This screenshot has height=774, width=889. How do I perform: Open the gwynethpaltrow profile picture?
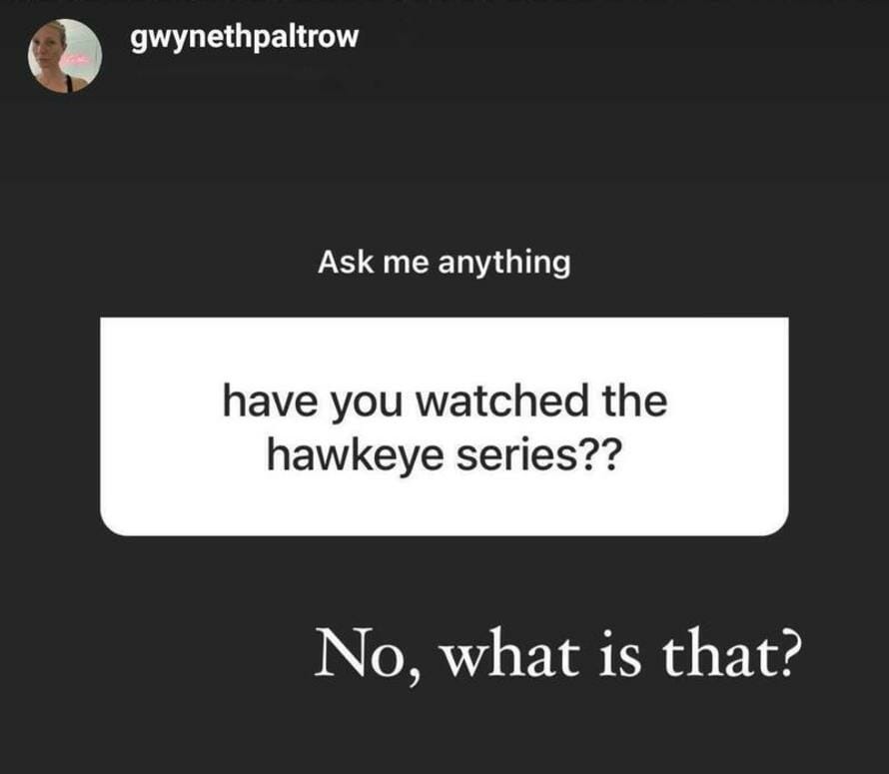click(x=65, y=56)
